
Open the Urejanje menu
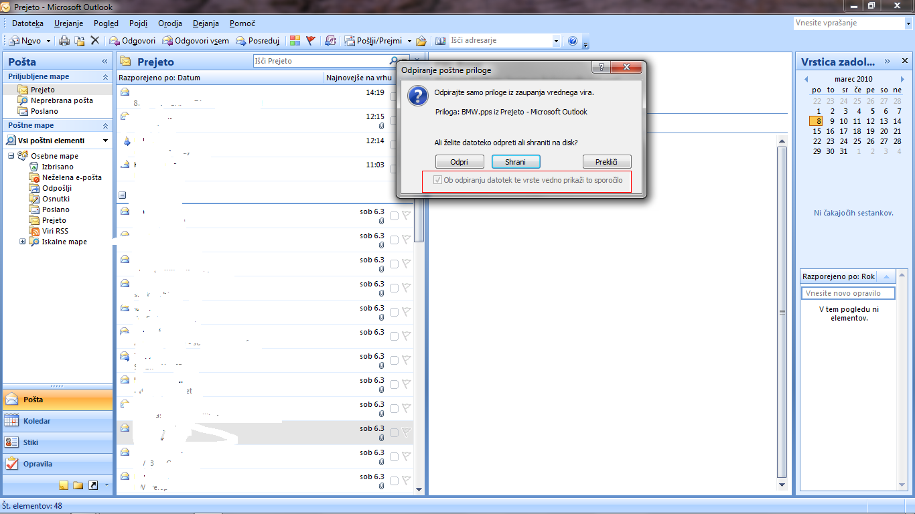[x=69, y=23]
